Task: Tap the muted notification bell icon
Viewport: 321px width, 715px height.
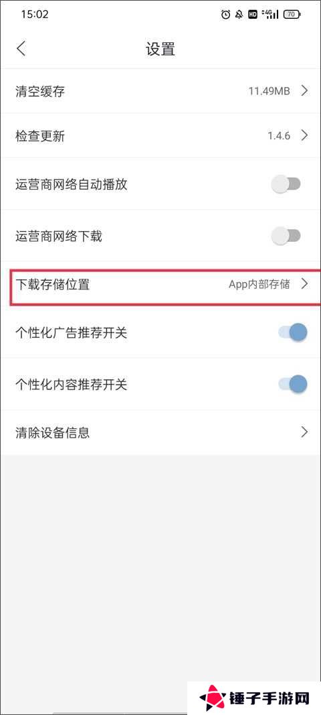Action: 239,15
